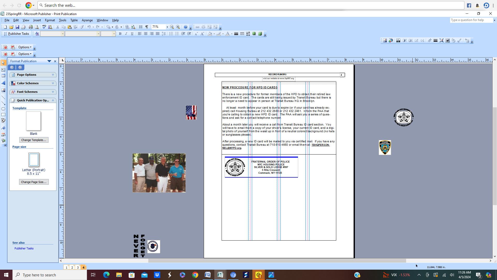Screen dimensions: 497x280
Task: Click the Change Template button
Action: tap(34, 140)
